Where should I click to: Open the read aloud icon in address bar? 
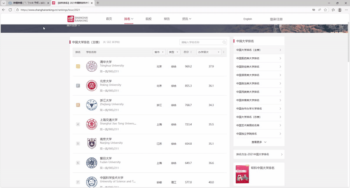[x=320, y=10]
